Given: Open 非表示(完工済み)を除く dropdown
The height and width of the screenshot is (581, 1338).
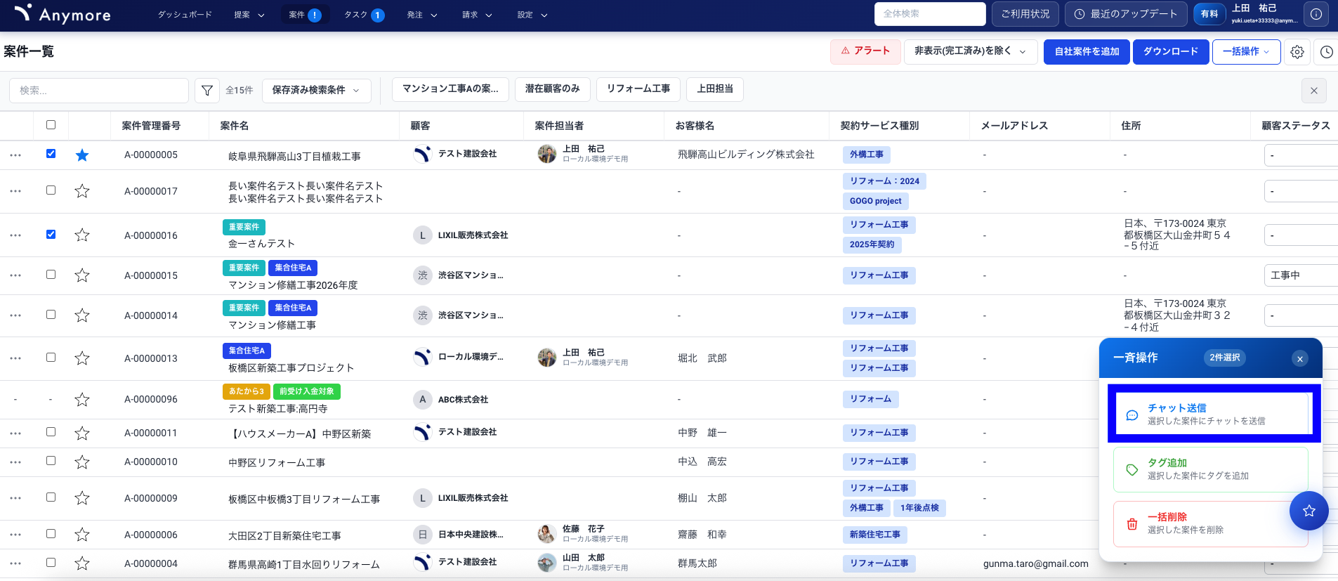Looking at the screenshot, I should tap(971, 51).
